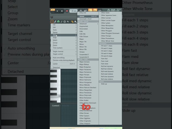Expand the Stamp submenu
The image size is (172, 129).
point(64,33)
